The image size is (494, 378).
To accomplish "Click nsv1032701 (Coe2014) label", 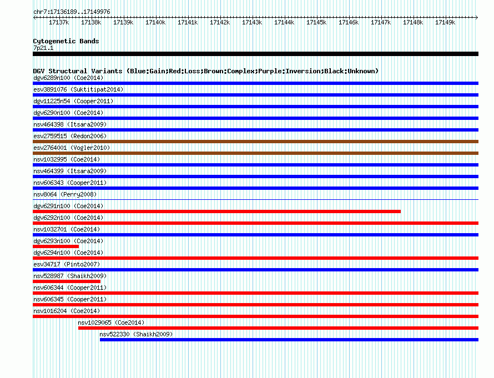I will click(67, 229).
